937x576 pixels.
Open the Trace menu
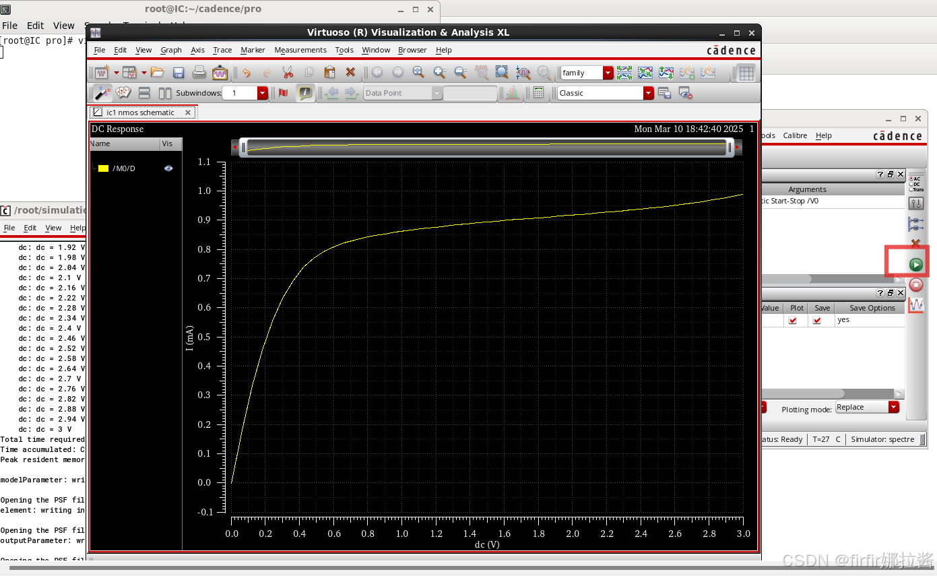222,50
